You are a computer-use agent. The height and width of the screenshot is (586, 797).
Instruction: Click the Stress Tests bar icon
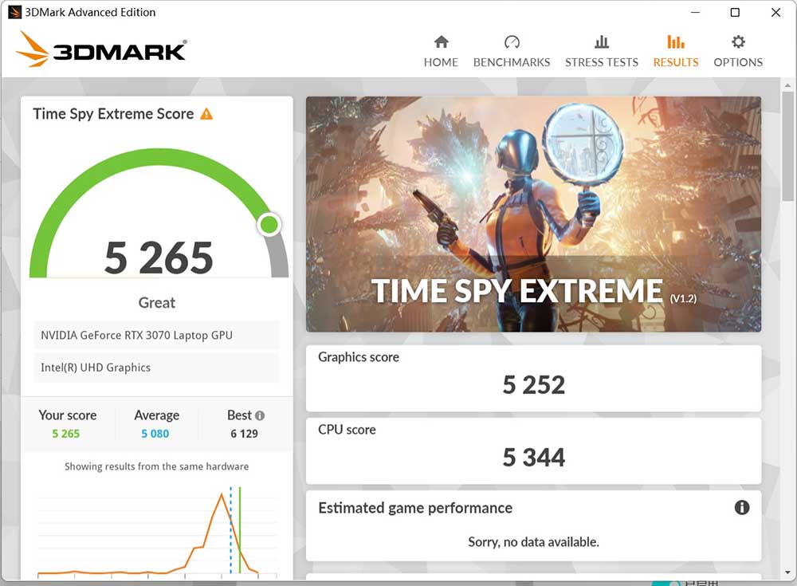click(x=601, y=41)
